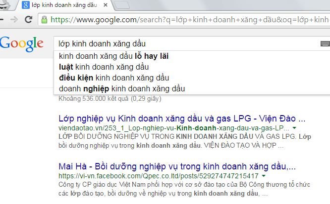Choose suggestion 'luật kinh doanh xăng dầu'
The height and width of the screenshot is (204, 330).
[x=104, y=67]
